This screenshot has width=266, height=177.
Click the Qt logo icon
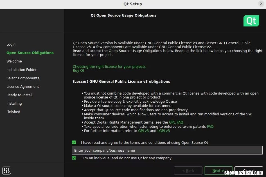pyautogui.click(x=251, y=21)
